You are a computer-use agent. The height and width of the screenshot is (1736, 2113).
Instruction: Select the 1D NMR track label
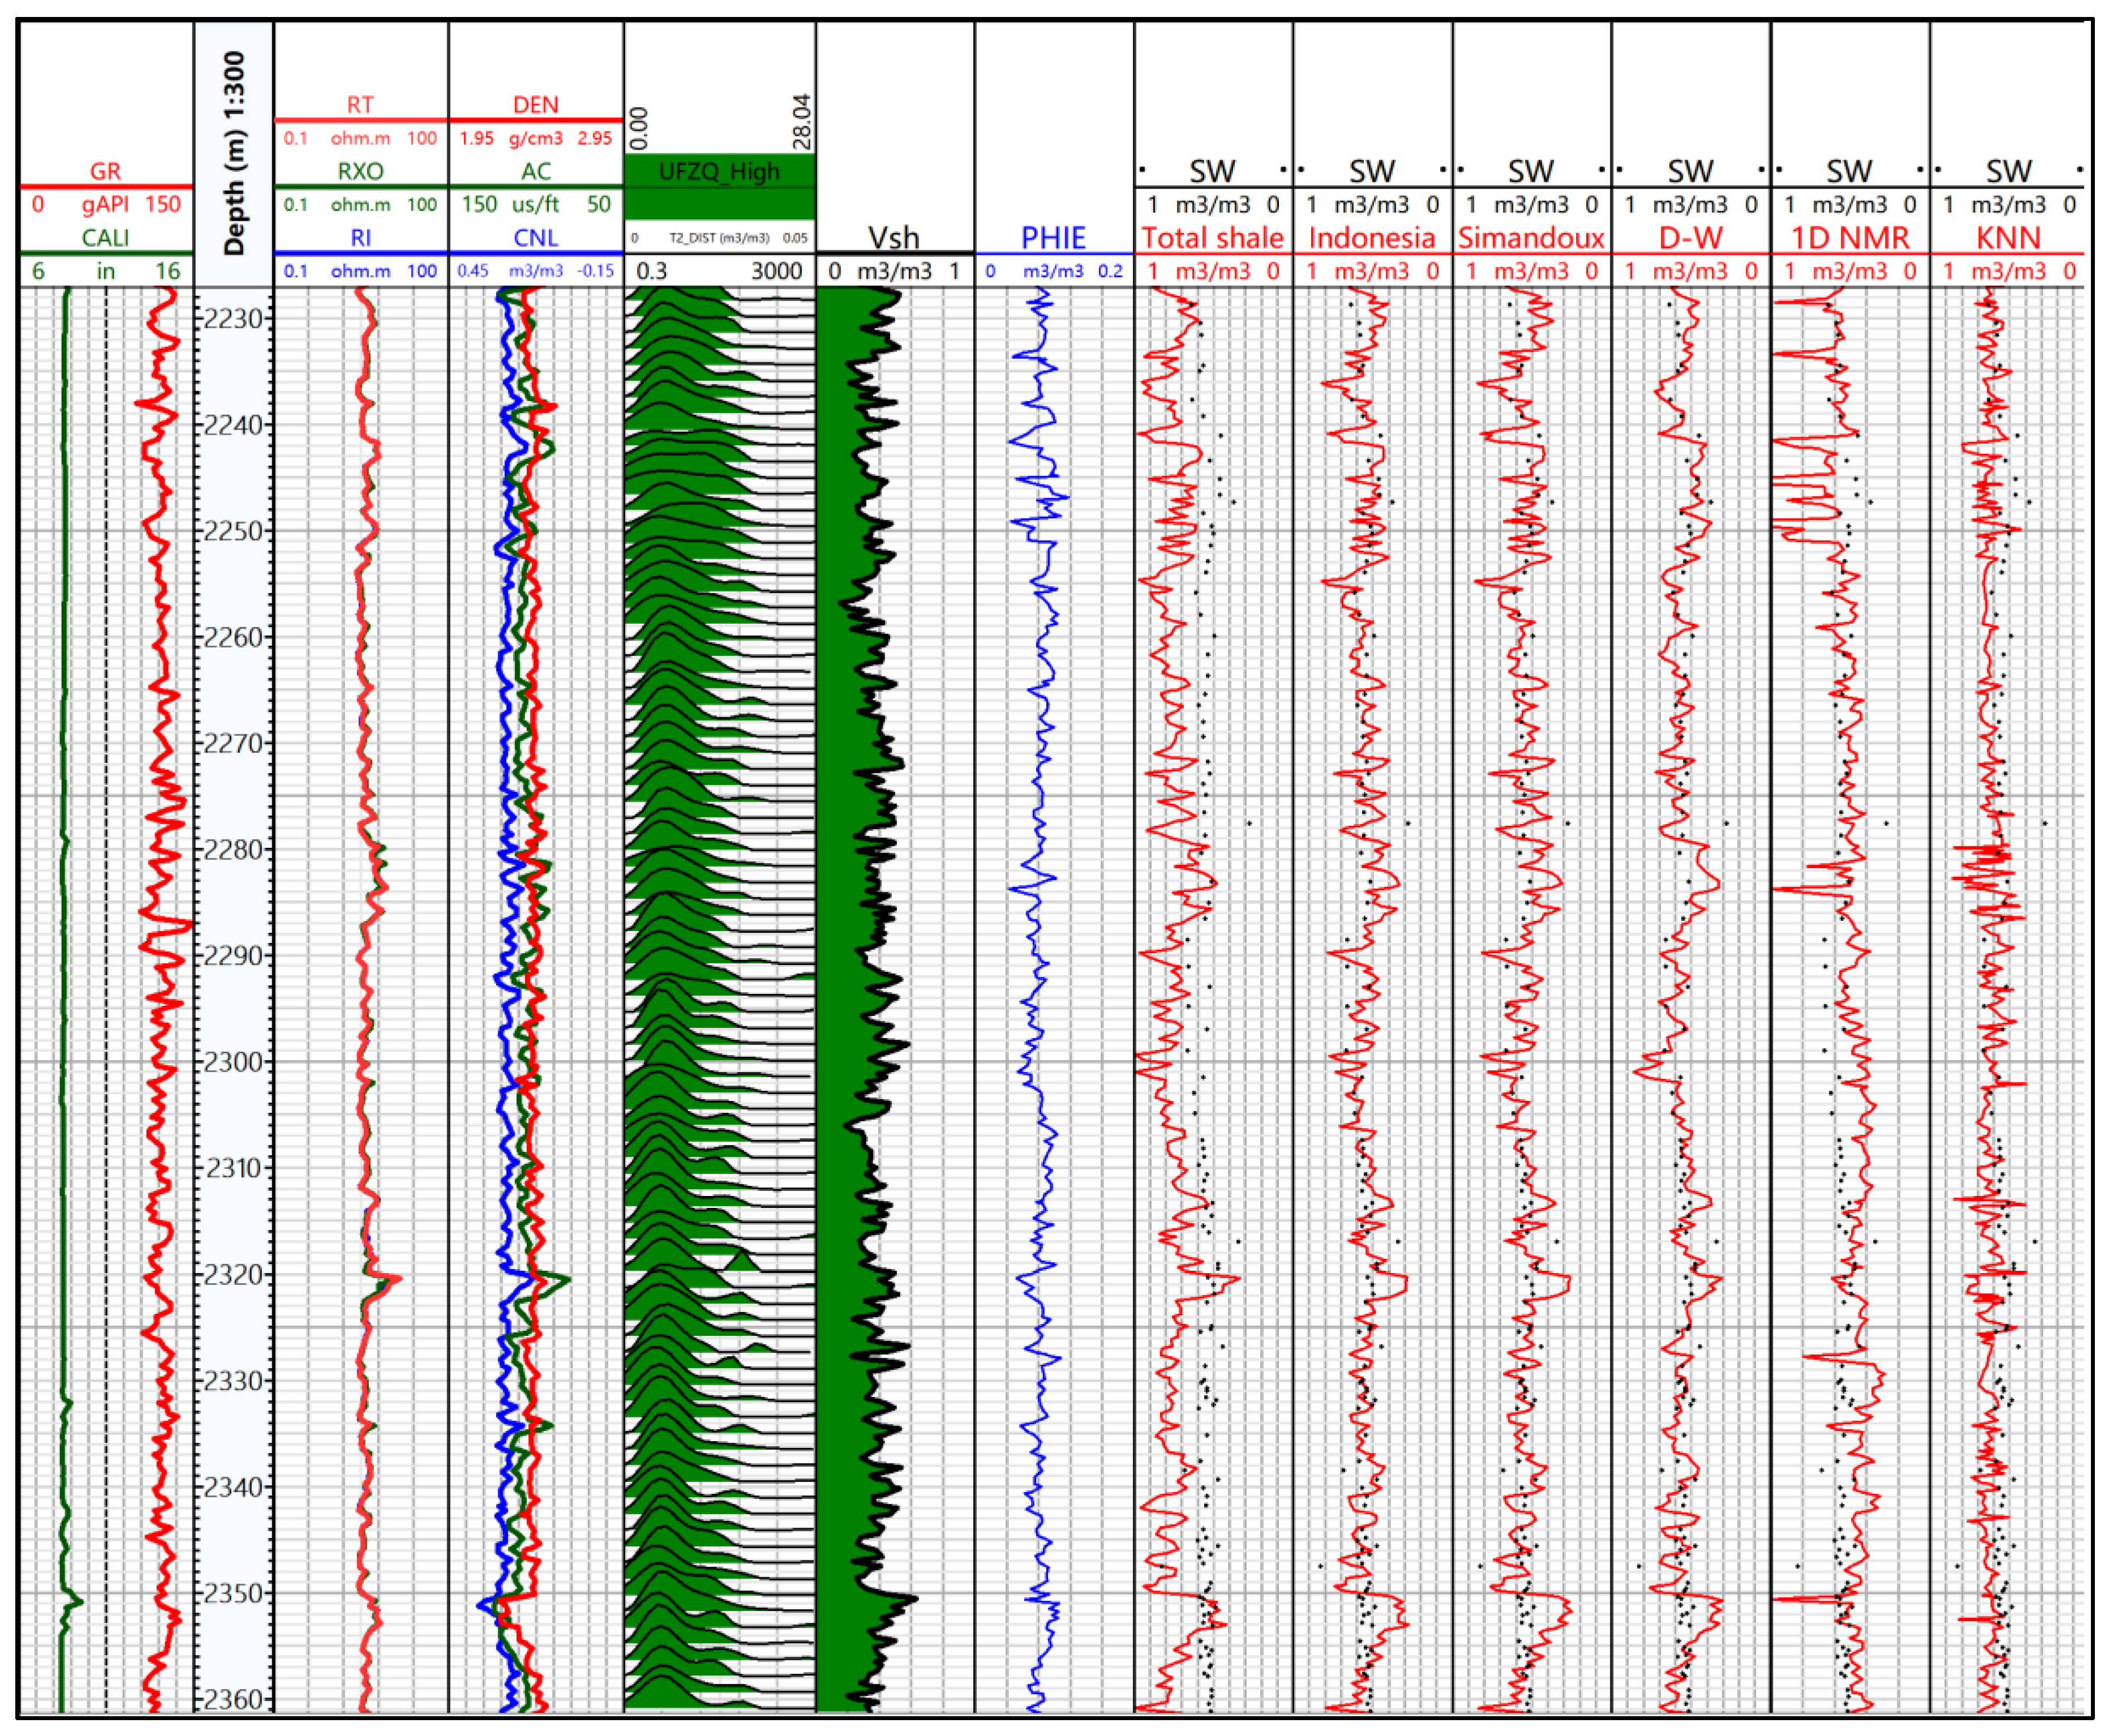click(1849, 238)
